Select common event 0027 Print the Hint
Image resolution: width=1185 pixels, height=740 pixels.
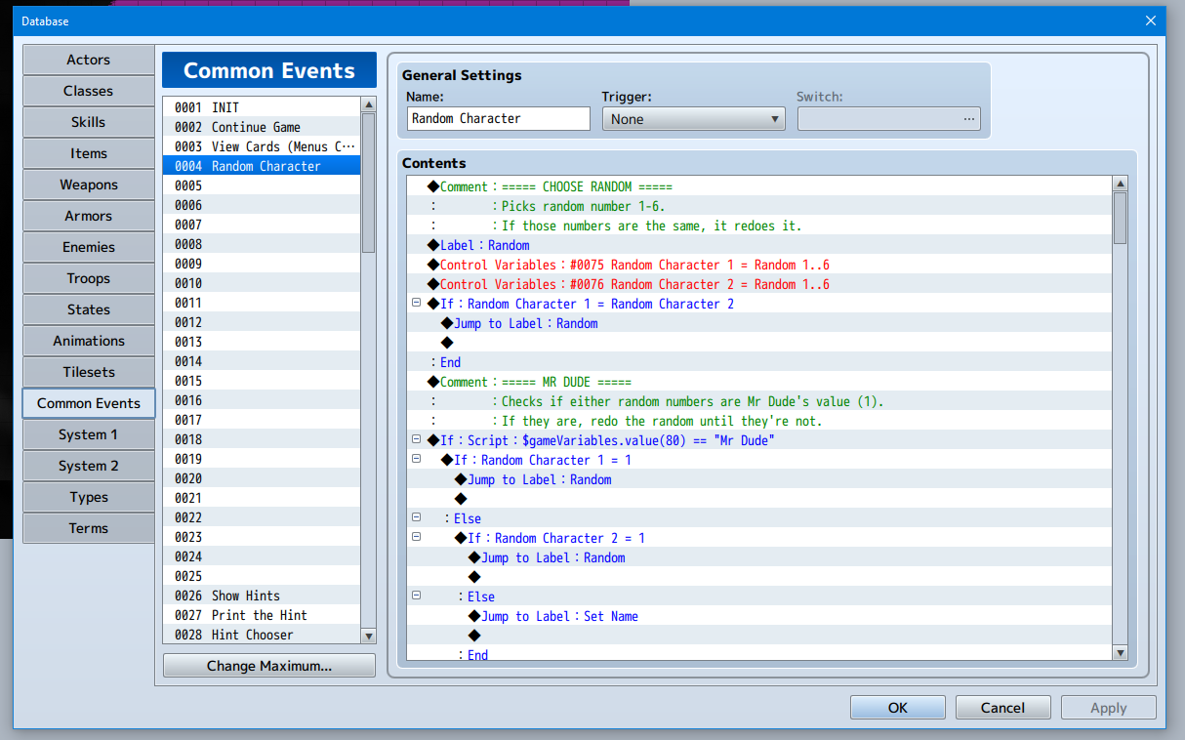pos(262,615)
